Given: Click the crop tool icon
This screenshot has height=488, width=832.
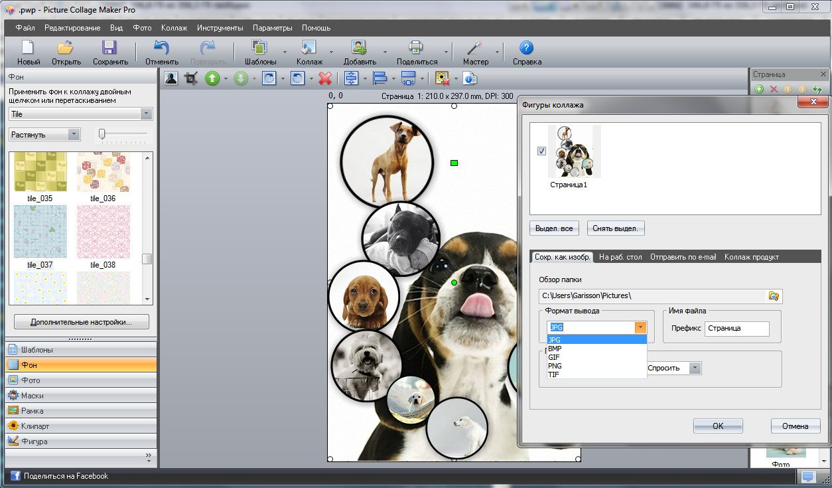Looking at the screenshot, I should click(x=191, y=78).
